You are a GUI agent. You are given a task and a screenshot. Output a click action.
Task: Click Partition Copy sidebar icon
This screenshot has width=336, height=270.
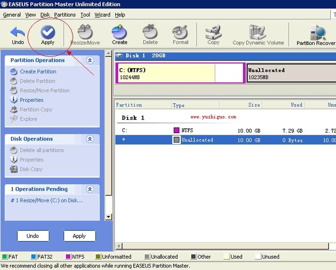pyautogui.click(x=13, y=109)
